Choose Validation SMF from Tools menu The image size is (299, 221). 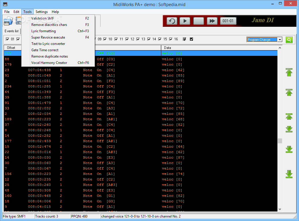pyautogui.click(x=58, y=18)
